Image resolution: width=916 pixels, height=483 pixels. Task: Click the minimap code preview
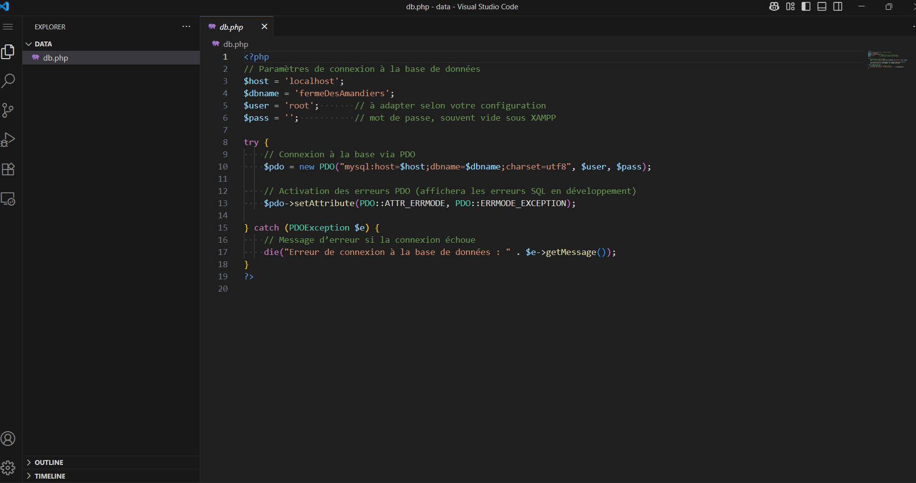click(887, 60)
